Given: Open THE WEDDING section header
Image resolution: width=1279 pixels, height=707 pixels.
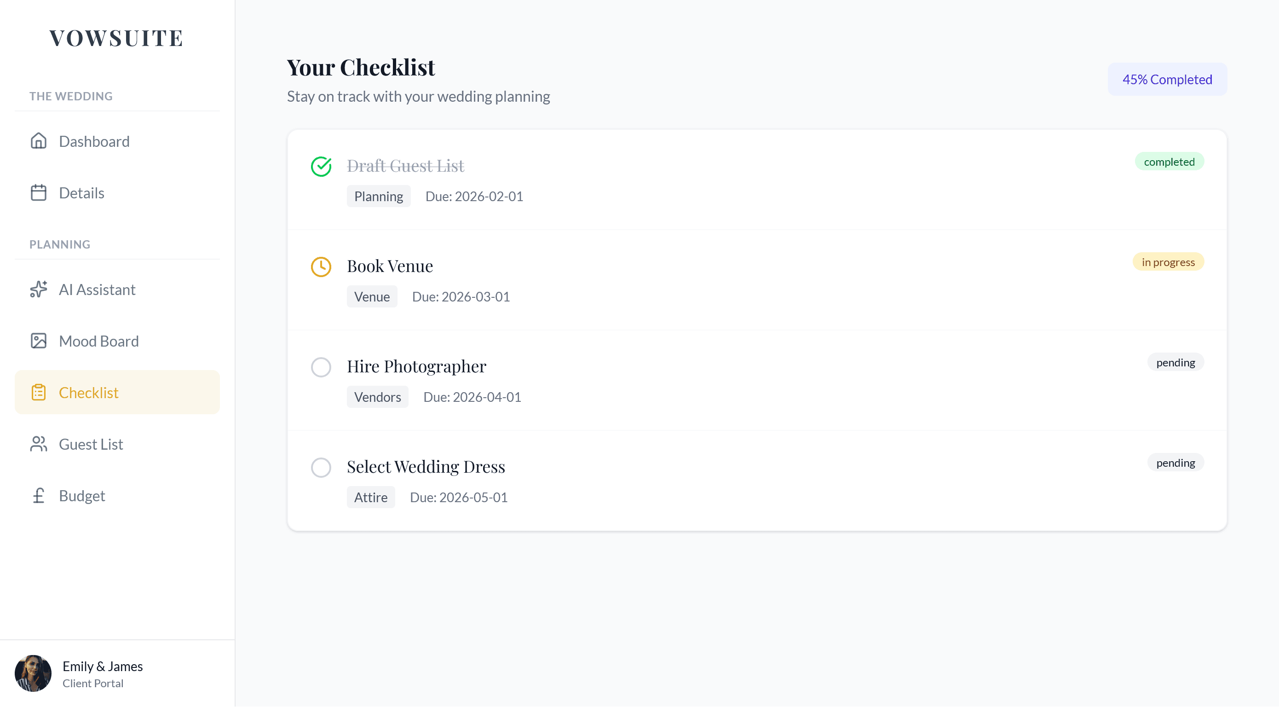Looking at the screenshot, I should (70, 96).
